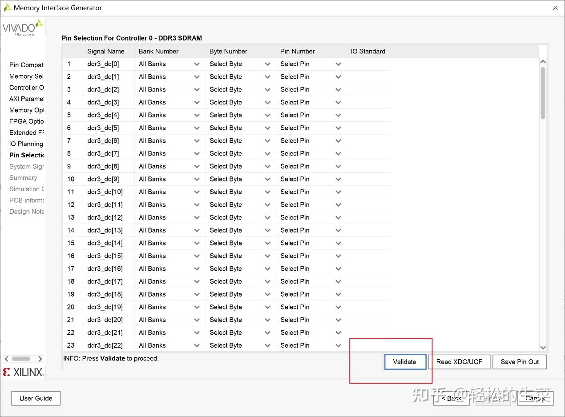Open AXI Parameter step in sidebar

click(27, 99)
